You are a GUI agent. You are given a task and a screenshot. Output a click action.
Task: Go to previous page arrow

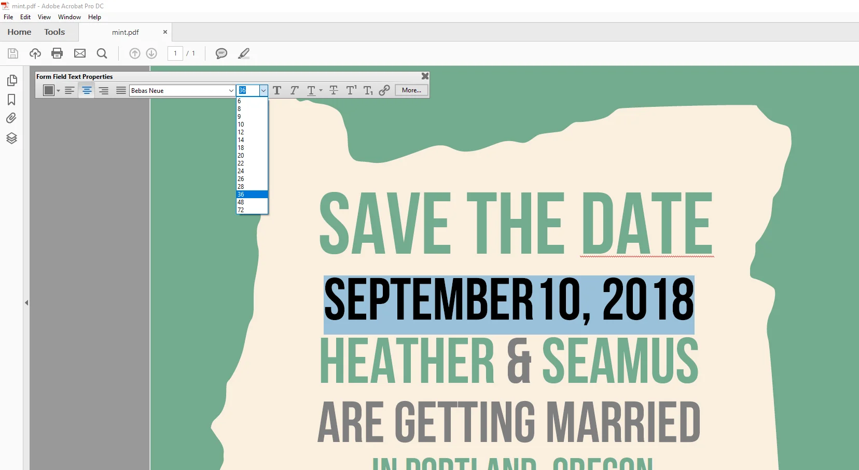coord(135,53)
